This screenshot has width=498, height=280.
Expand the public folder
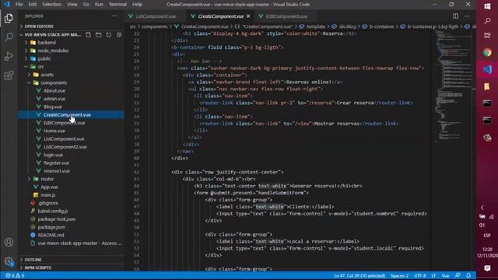pos(44,59)
